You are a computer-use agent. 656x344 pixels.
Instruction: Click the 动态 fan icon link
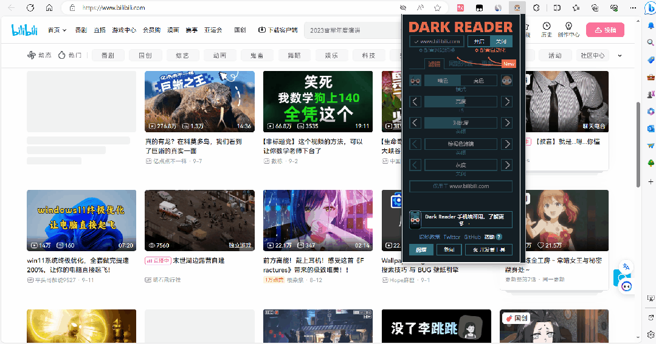tap(40, 55)
